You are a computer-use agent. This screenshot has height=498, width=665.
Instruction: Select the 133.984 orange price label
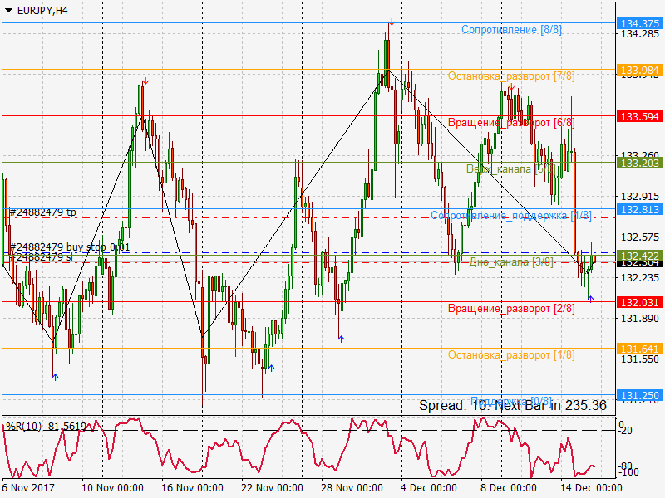(640, 70)
